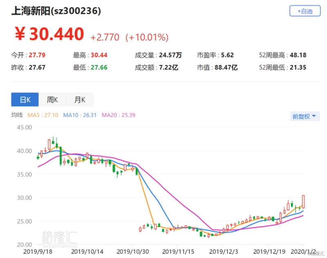
Task: Select the 日K daily chart tab
Action: click(x=25, y=100)
